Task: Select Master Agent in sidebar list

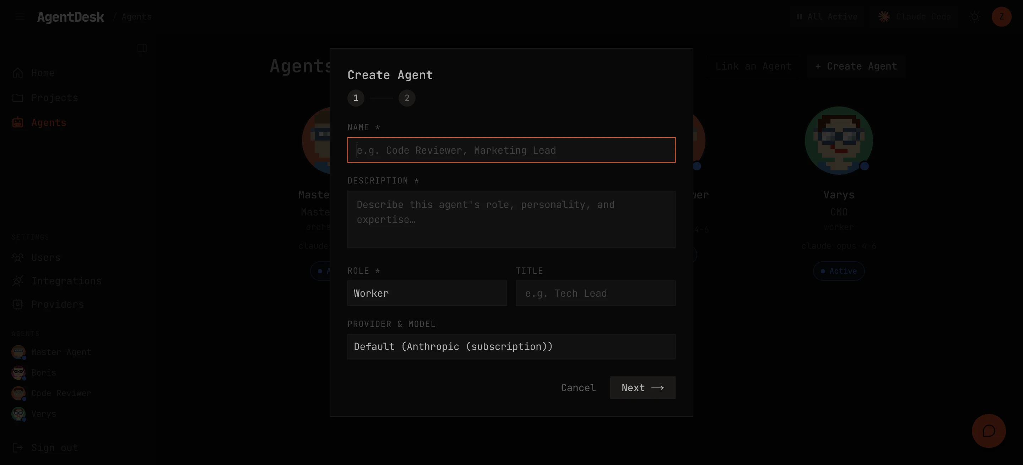Action: [61, 352]
